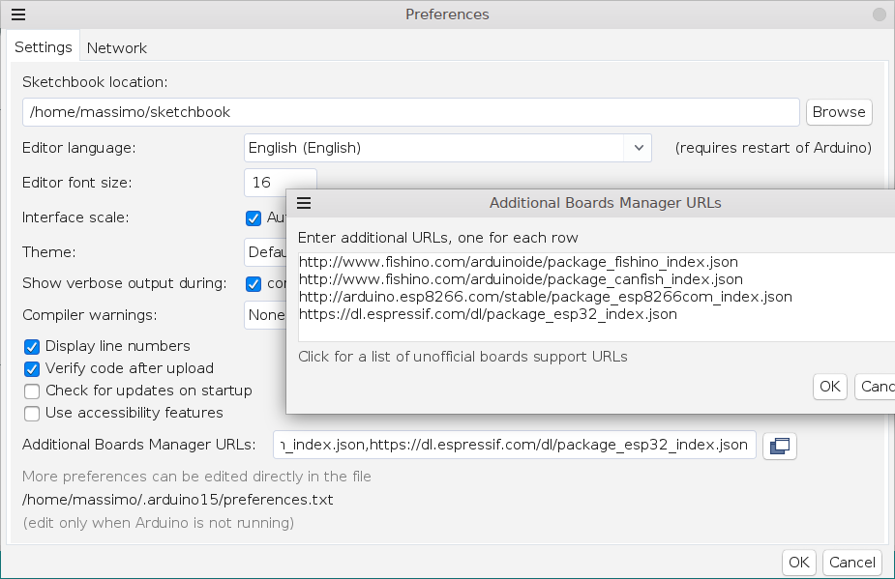Viewport: 895px width, 579px height.
Task: Expand the Editor language dropdown
Action: pyautogui.click(x=638, y=148)
